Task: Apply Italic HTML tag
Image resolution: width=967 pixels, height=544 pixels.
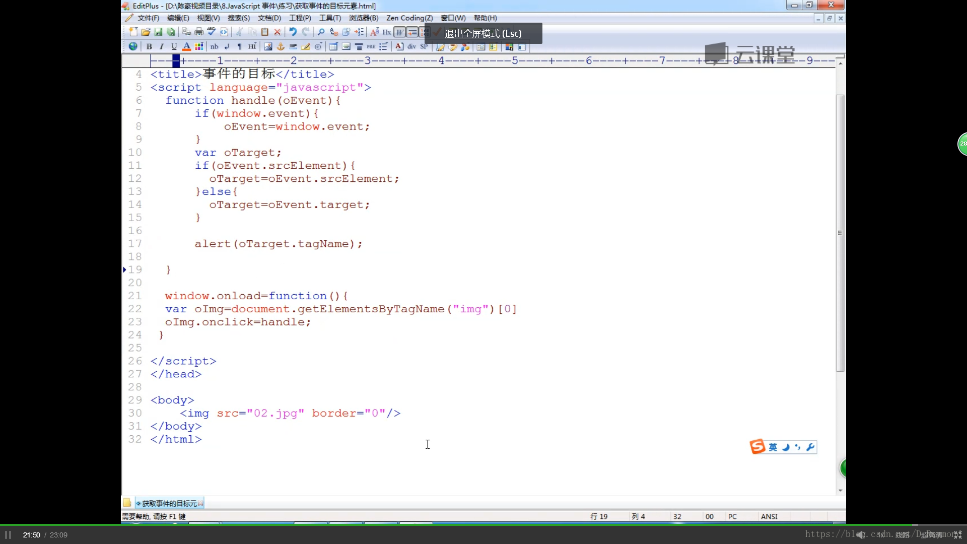Action: [x=161, y=46]
